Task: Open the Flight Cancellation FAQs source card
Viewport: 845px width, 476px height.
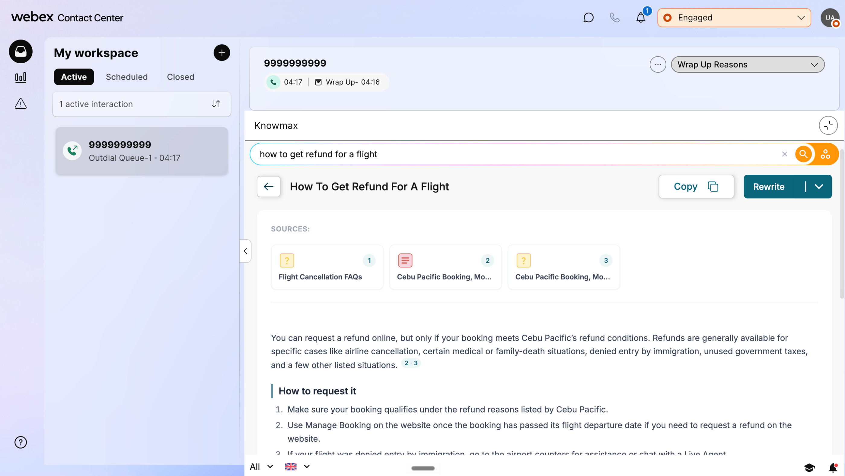Action: [x=327, y=267]
